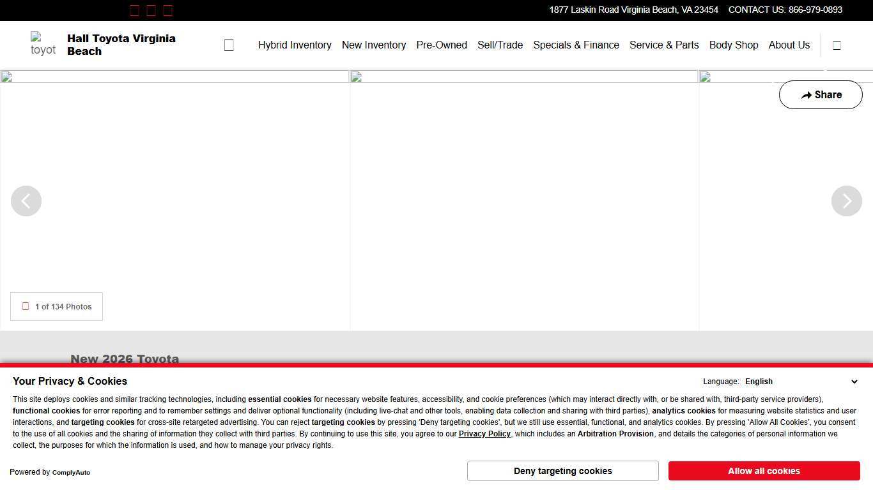Open the 1 of 134 Photos gallery

[x=56, y=307]
